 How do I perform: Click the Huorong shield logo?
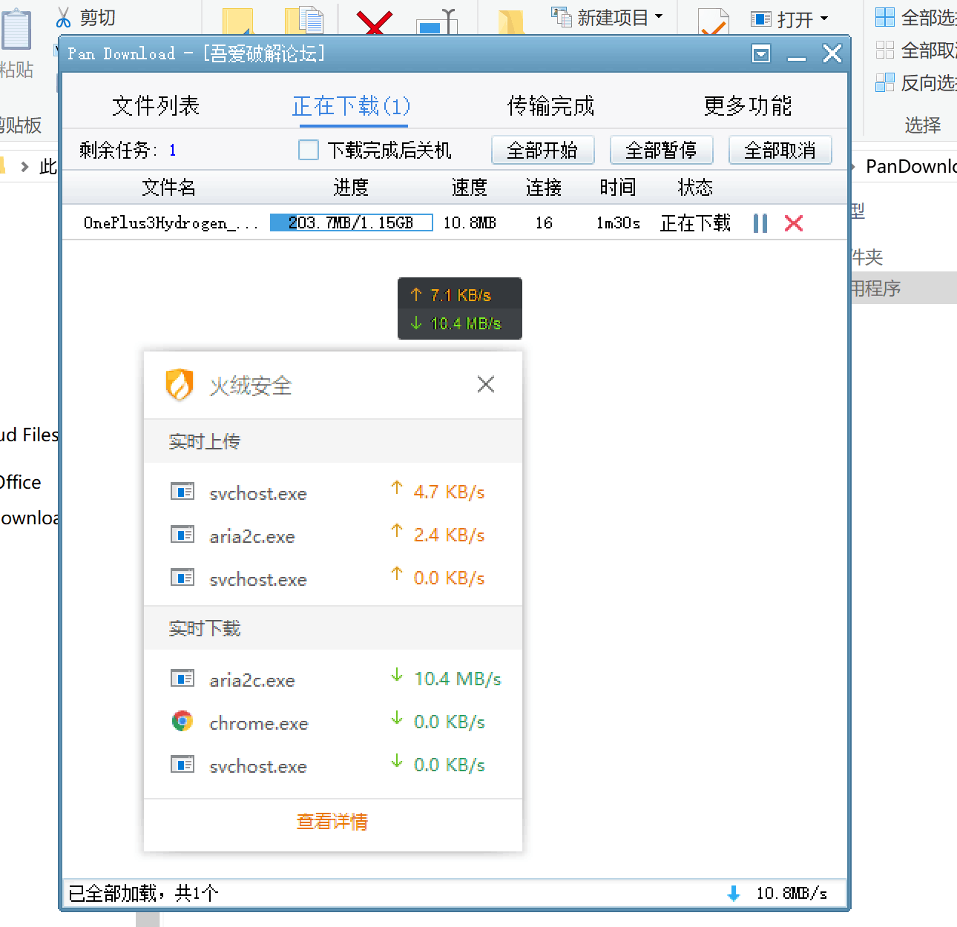[x=180, y=384]
